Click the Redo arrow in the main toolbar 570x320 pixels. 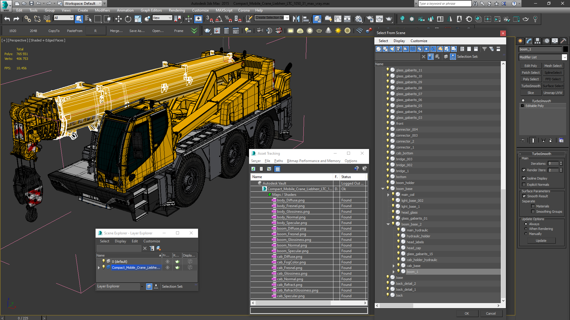[17, 19]
